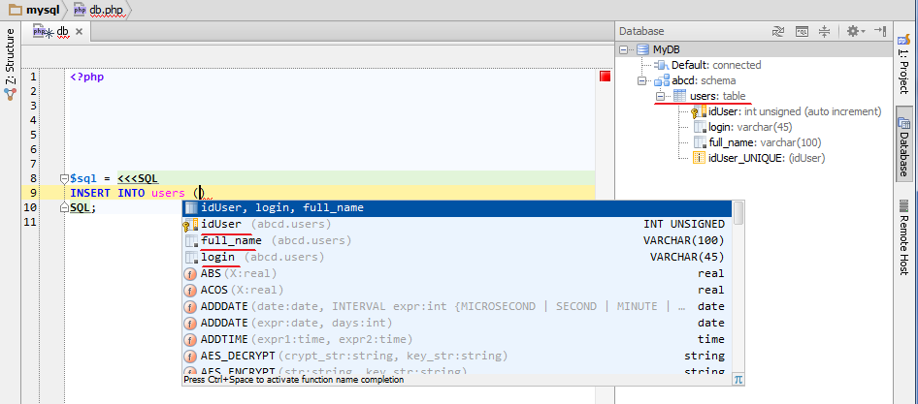Viewport: 918px width, 404px height.
Task: Click the db.php breadcrumb
Action: pos(98,10)
